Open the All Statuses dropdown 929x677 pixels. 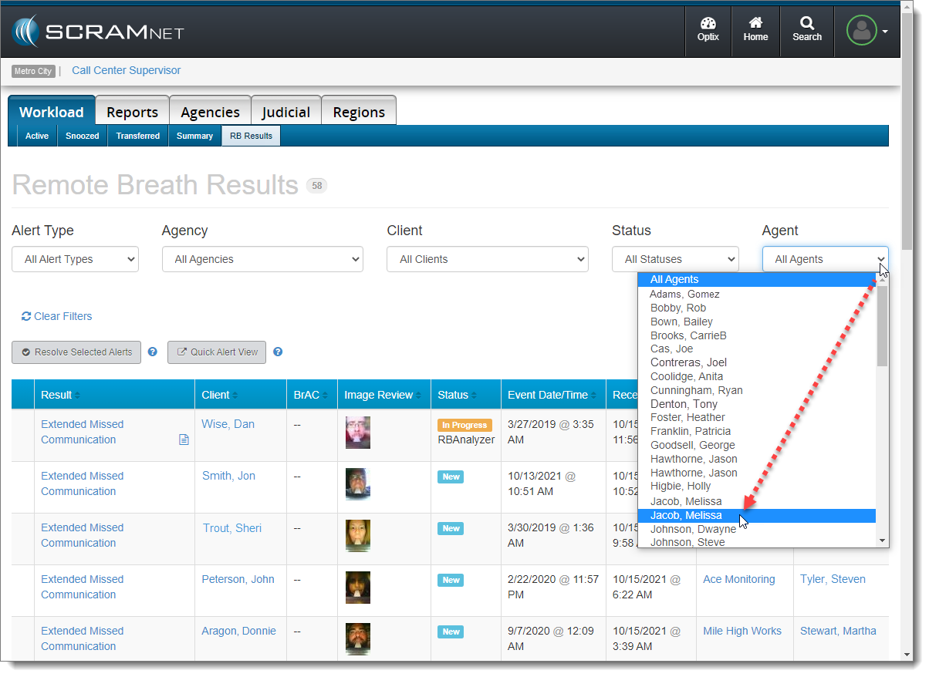(x=674, y=260)
